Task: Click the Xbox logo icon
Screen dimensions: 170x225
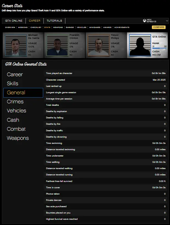Action: coord(144,21)
